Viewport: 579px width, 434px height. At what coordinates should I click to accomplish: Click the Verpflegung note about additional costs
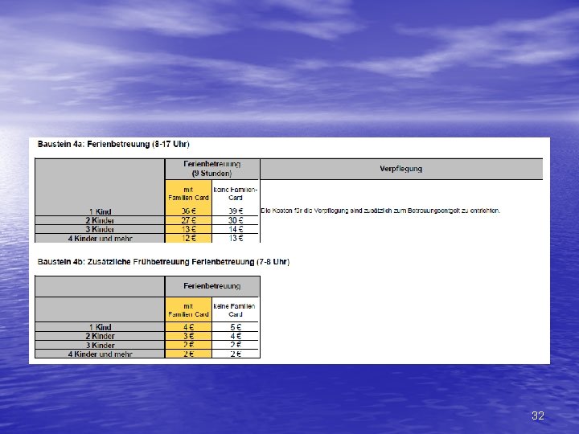[380, 211]
